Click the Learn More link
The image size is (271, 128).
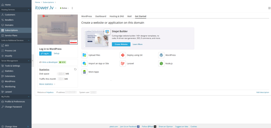[138, 44]
